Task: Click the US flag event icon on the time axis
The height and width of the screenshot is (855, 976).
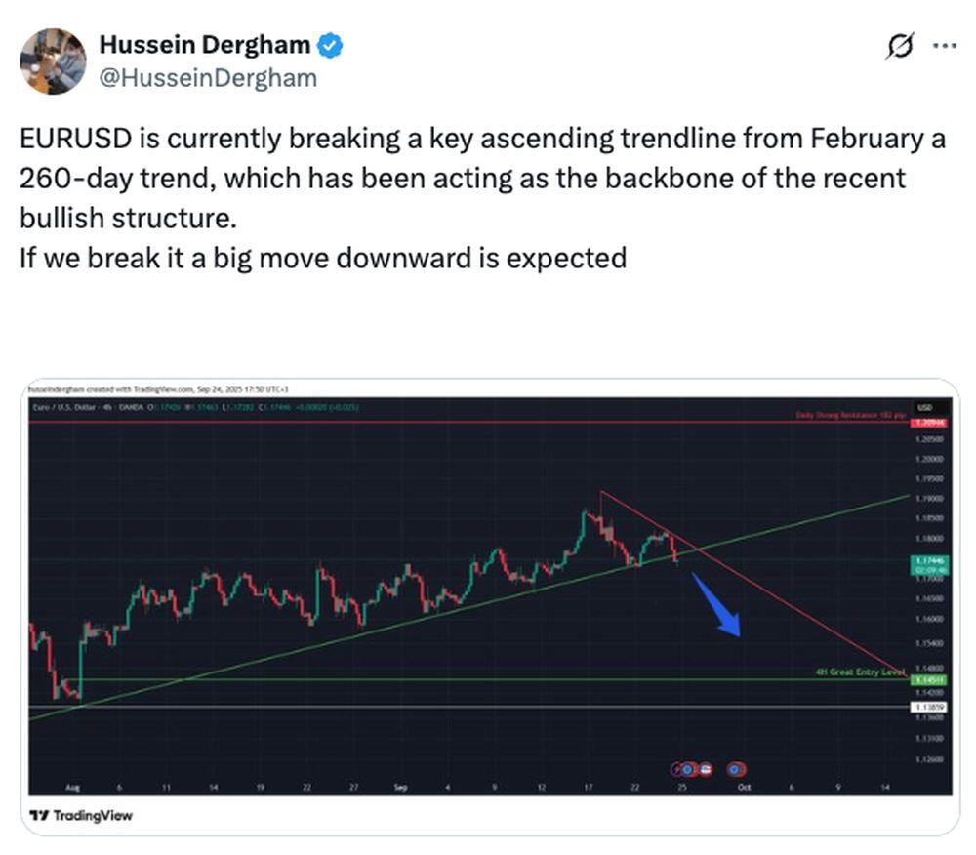Action: coord(705,769)
